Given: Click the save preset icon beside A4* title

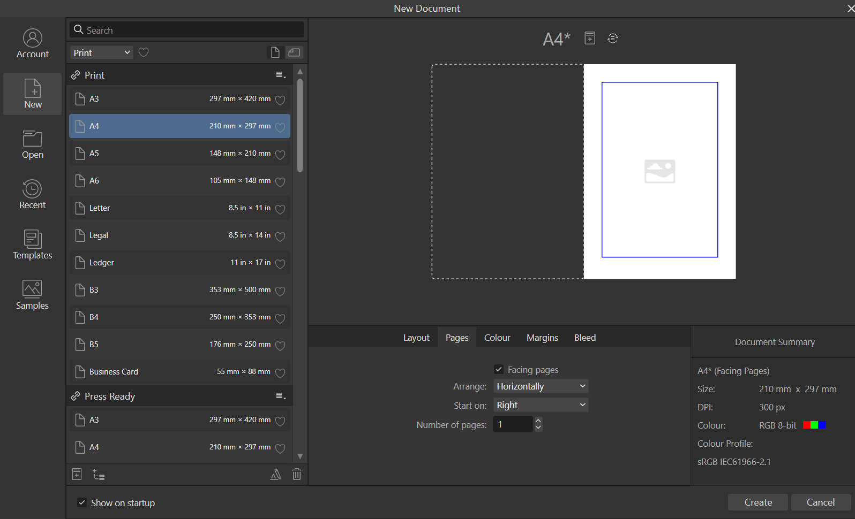Looking at the screenshot, I should [590, 38].
